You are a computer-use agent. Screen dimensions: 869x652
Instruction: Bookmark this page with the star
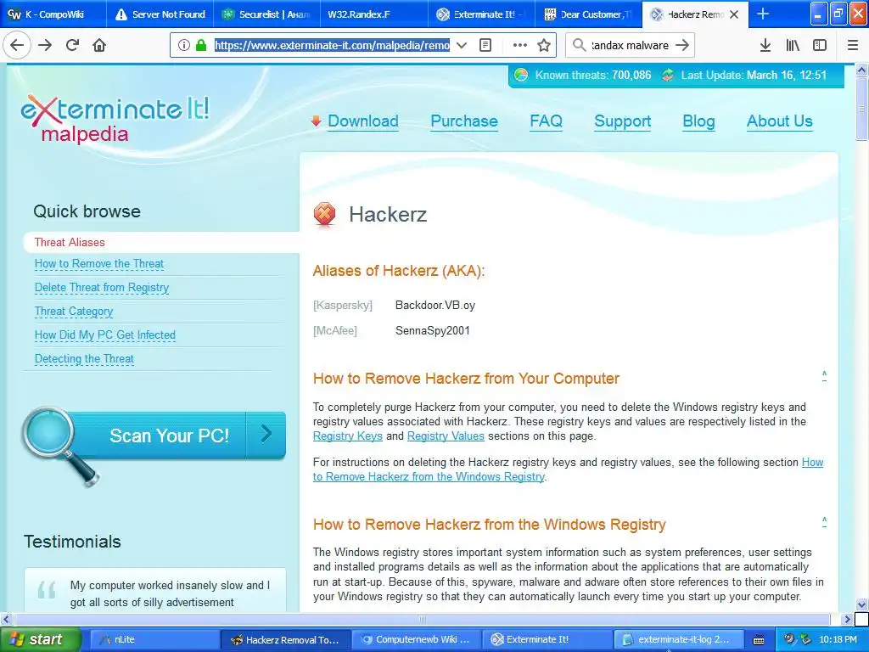[544, 45]
